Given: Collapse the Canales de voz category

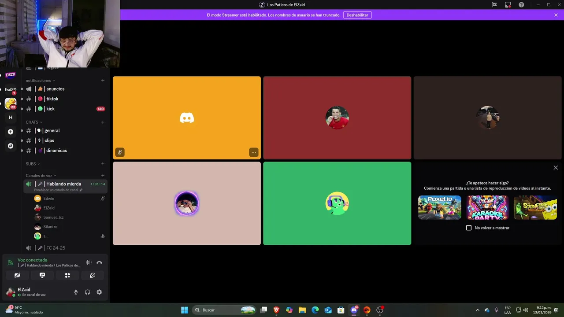Looking at the screenshot, I should coord(41,176).
